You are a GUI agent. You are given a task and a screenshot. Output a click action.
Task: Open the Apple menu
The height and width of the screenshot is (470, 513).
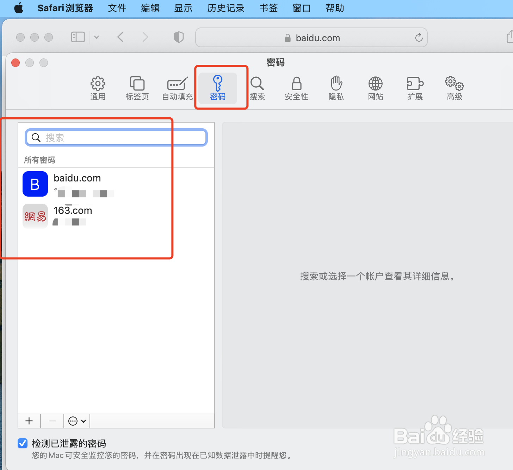19,8
